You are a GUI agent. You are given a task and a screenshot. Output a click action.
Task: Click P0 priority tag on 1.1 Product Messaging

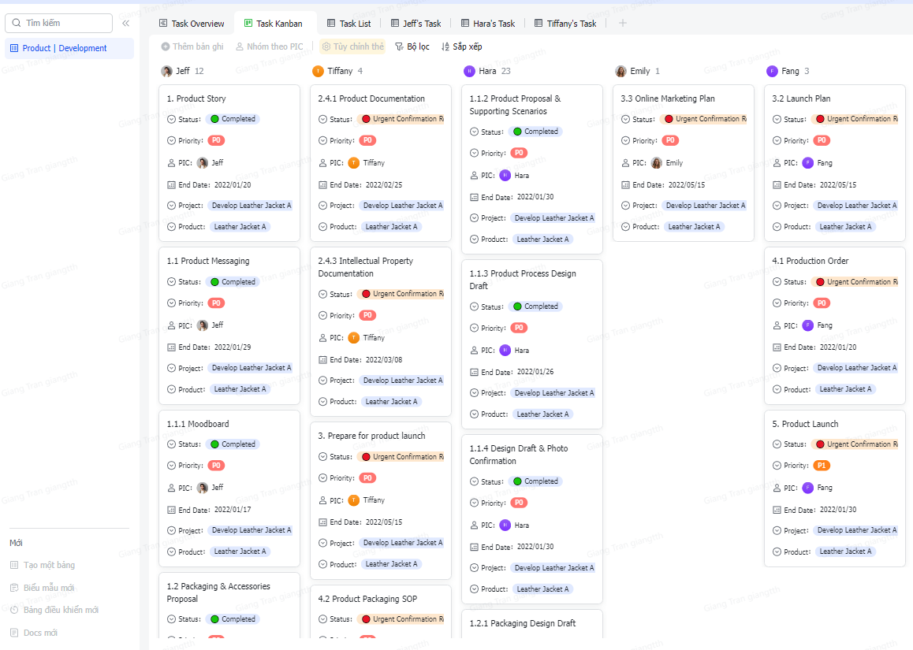coord(216,303)
